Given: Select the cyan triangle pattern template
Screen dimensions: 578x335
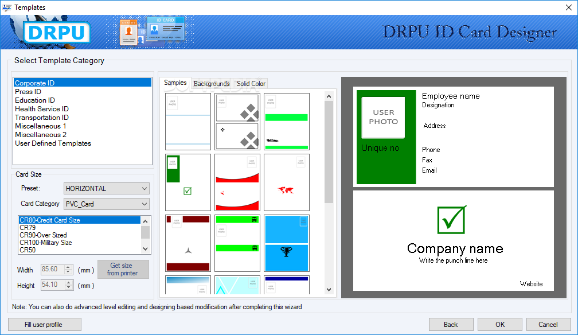Looking at the screenshot, I should click(x=237, y=285).
